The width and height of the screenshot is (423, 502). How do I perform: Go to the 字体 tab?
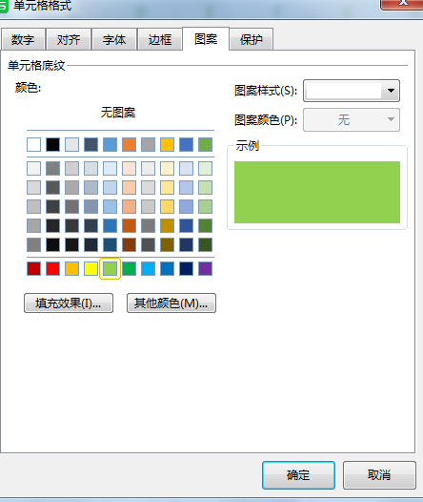click(x=114, y=39)
